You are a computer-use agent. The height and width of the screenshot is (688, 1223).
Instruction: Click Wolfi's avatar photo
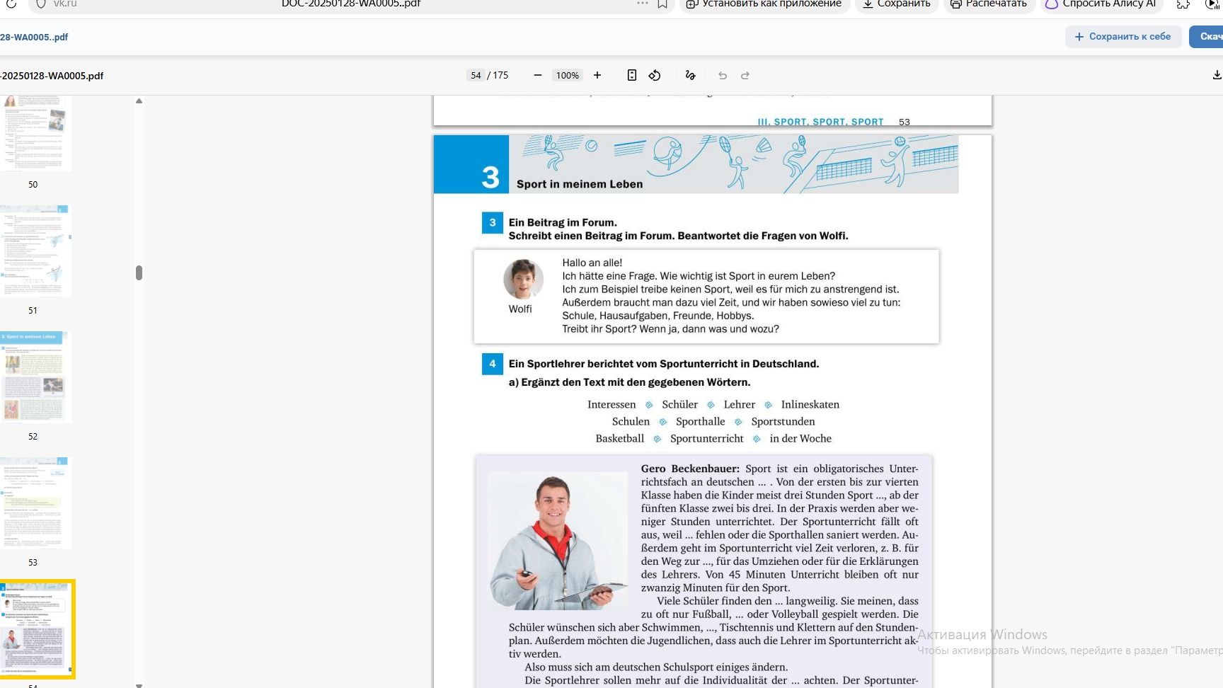[523, 279]
